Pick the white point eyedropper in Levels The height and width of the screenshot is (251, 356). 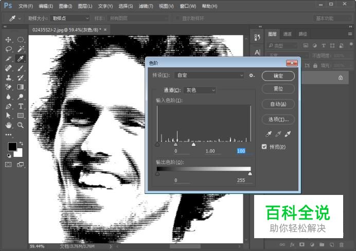click(288, 134)
